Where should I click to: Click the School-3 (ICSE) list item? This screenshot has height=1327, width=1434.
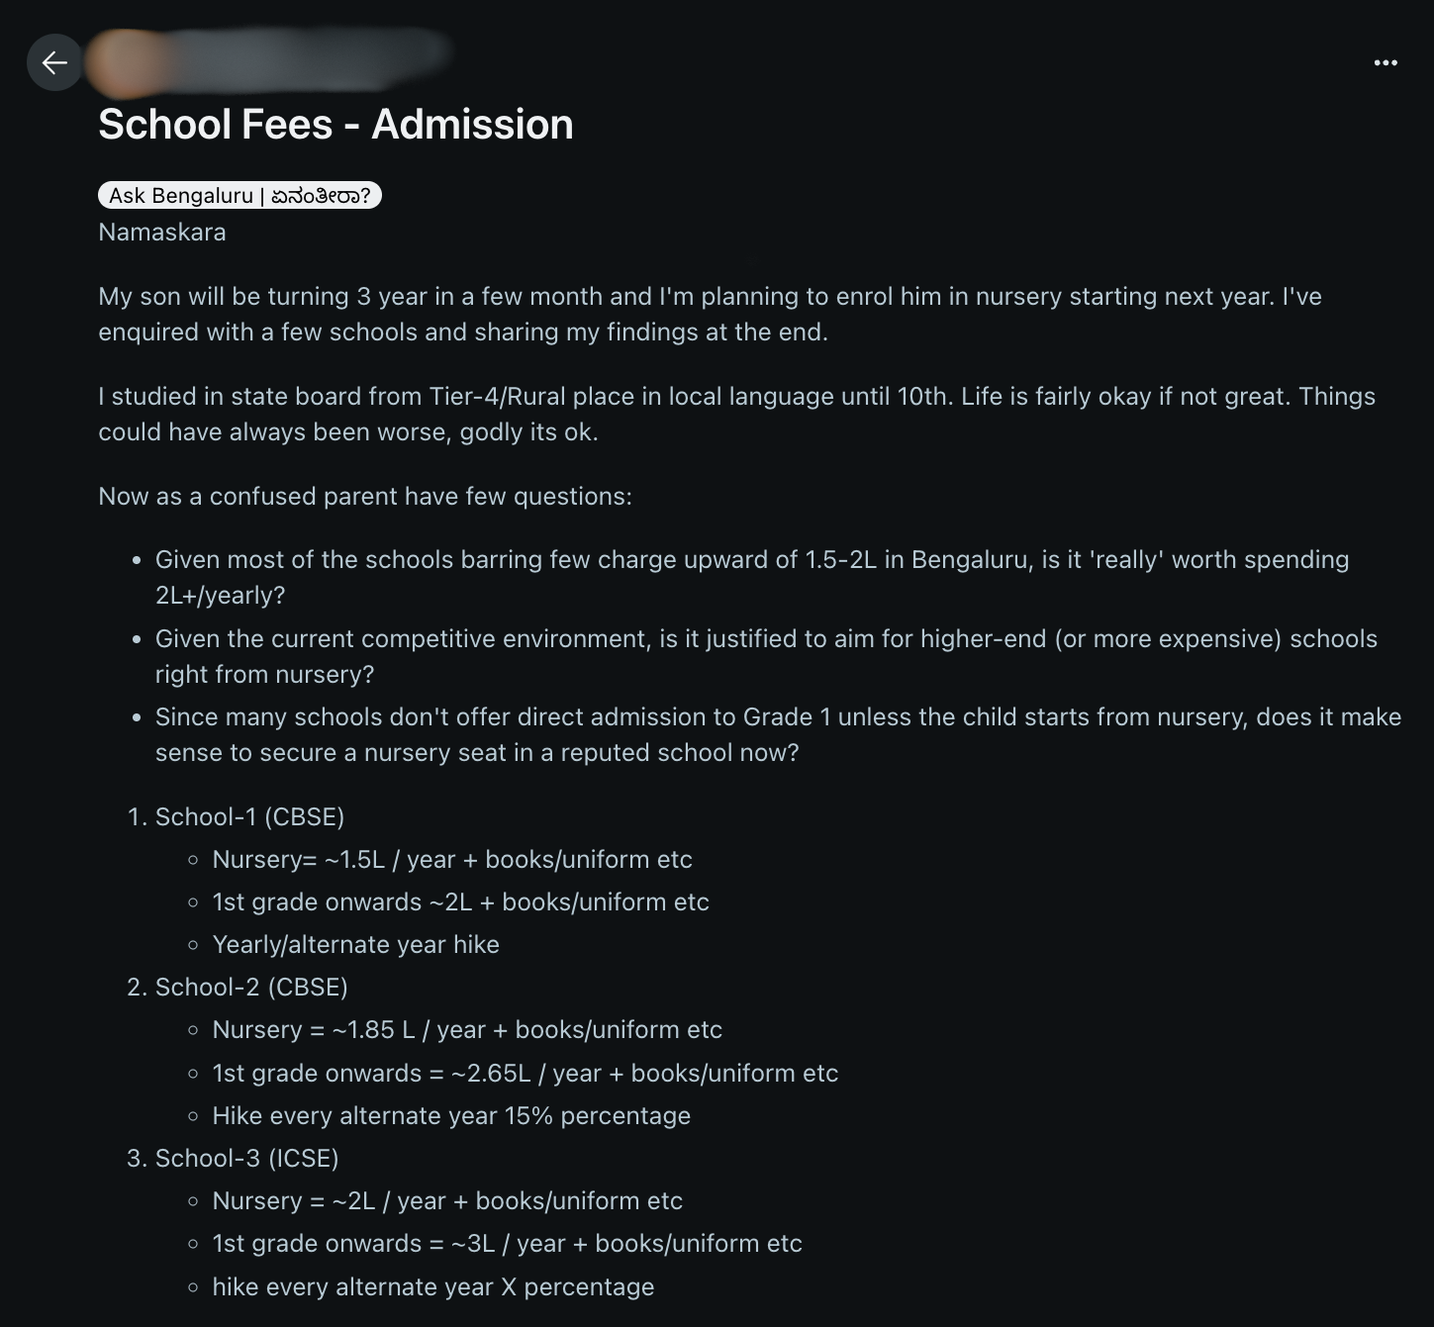click(x=246, y=1159)
